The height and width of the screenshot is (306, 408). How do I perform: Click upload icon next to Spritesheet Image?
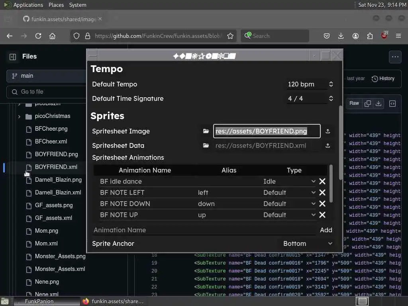click(x=328, y=131)
